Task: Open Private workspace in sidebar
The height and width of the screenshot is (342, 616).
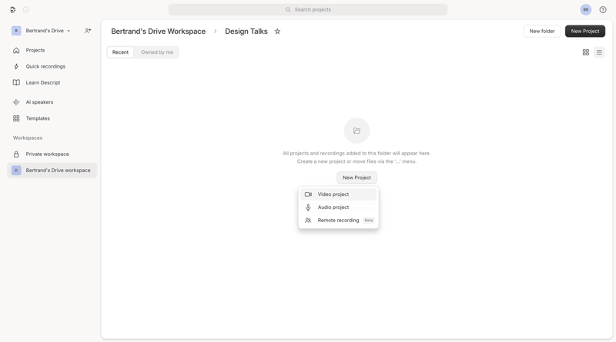Action: [x=52, y=154]
